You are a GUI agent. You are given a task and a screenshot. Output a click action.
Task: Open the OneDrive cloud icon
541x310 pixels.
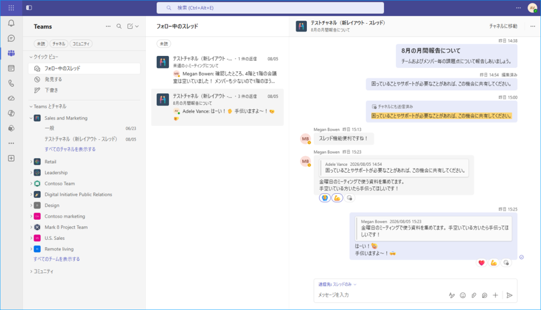coord(11,98)
